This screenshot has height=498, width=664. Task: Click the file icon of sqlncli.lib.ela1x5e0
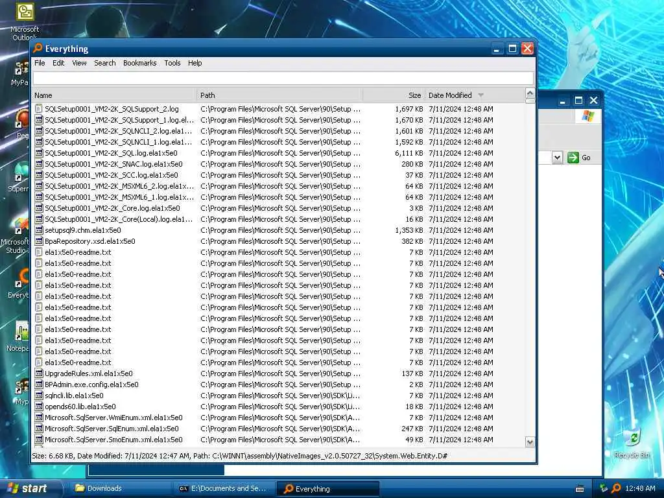[x=39, y=396]
